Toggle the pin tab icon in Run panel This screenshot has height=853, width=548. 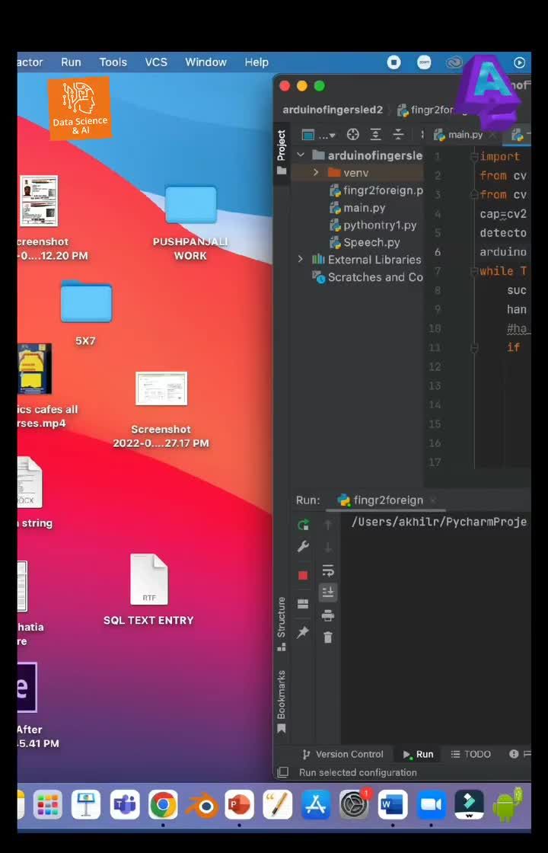tap(303, 633)
